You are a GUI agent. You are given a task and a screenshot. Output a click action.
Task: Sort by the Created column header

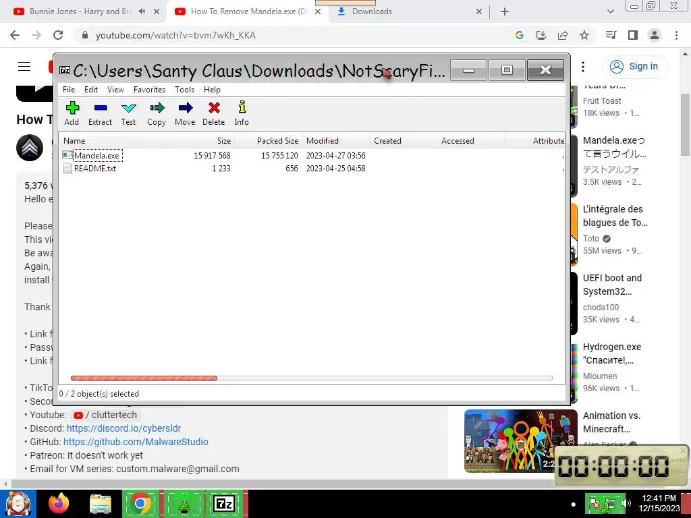403,141
